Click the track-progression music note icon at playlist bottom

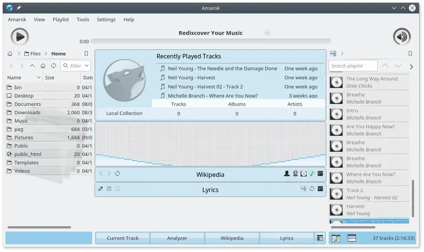336,238
